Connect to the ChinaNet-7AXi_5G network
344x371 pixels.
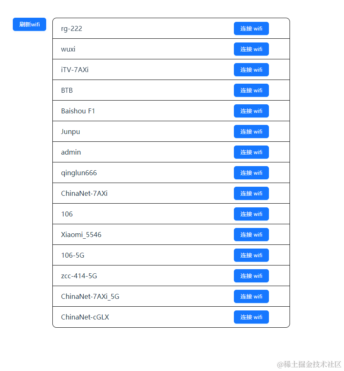click(x=251, y=296)
